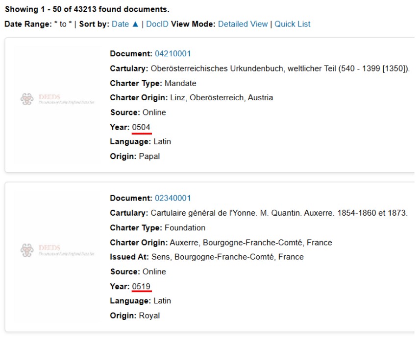Click the Foundation charter type value
The width and height of the screenshot is (420, 339).
(x=185, y=228)
